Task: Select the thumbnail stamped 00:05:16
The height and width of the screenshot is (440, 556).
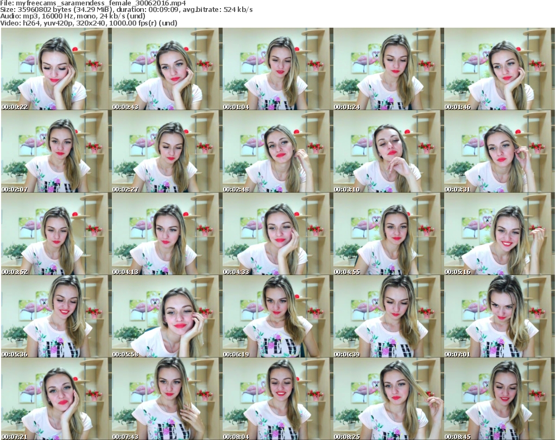Action: [x=500, y=234]
